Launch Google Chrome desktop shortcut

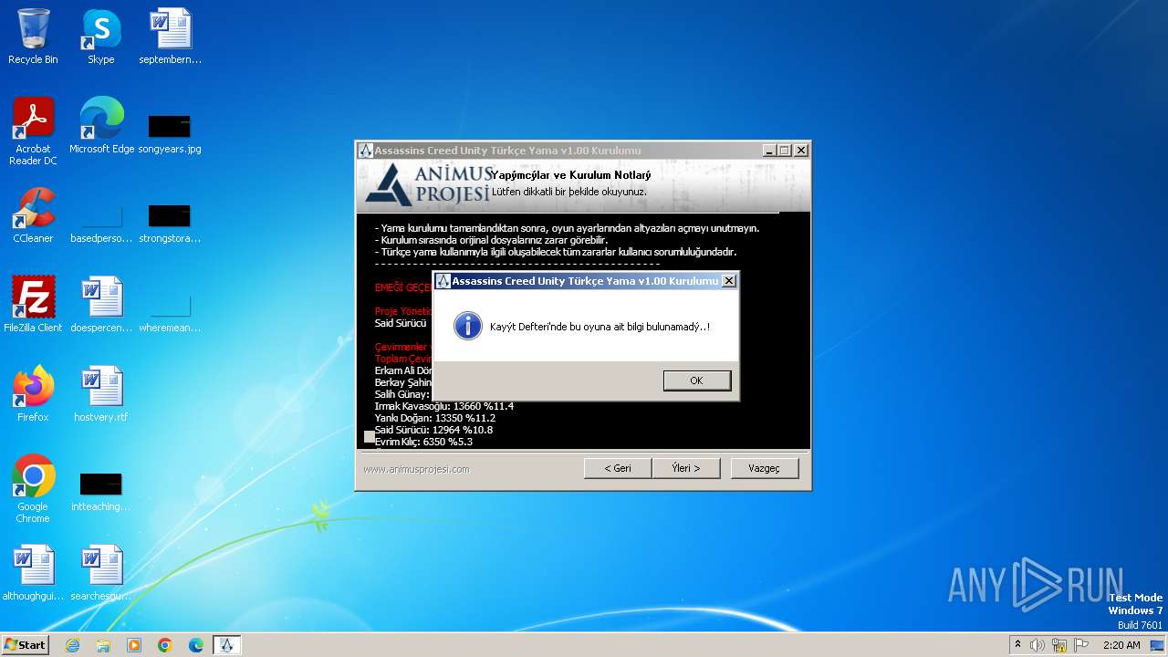click(x=33, y=488)
